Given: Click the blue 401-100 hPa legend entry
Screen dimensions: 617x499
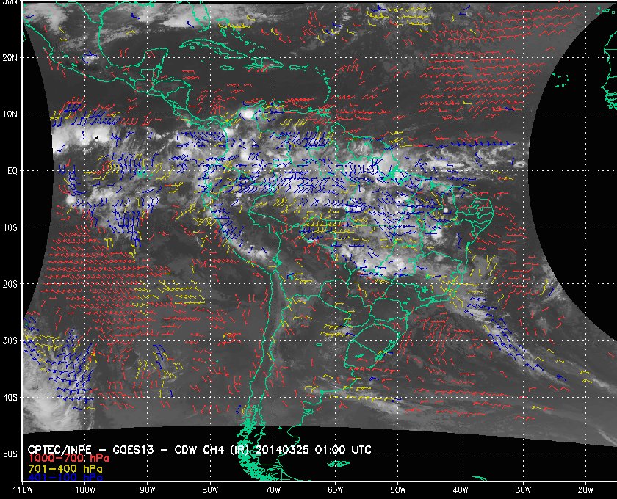Looking at the screenshot, I should [x=65, y=478].
